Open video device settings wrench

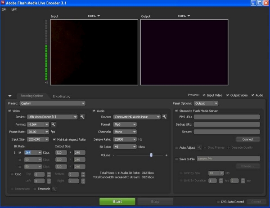82,117
